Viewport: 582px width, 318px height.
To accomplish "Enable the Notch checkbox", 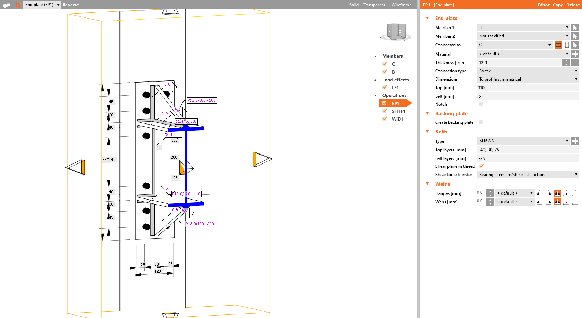I will (481, 104).
